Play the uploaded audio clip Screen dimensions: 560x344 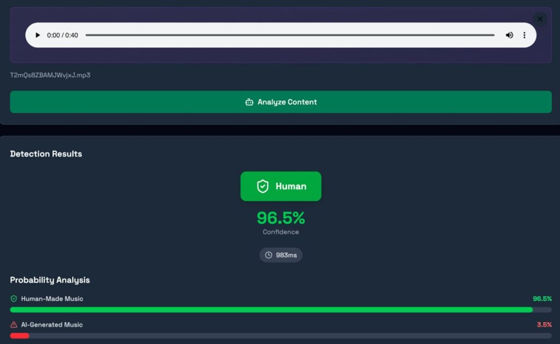(38, 35)
